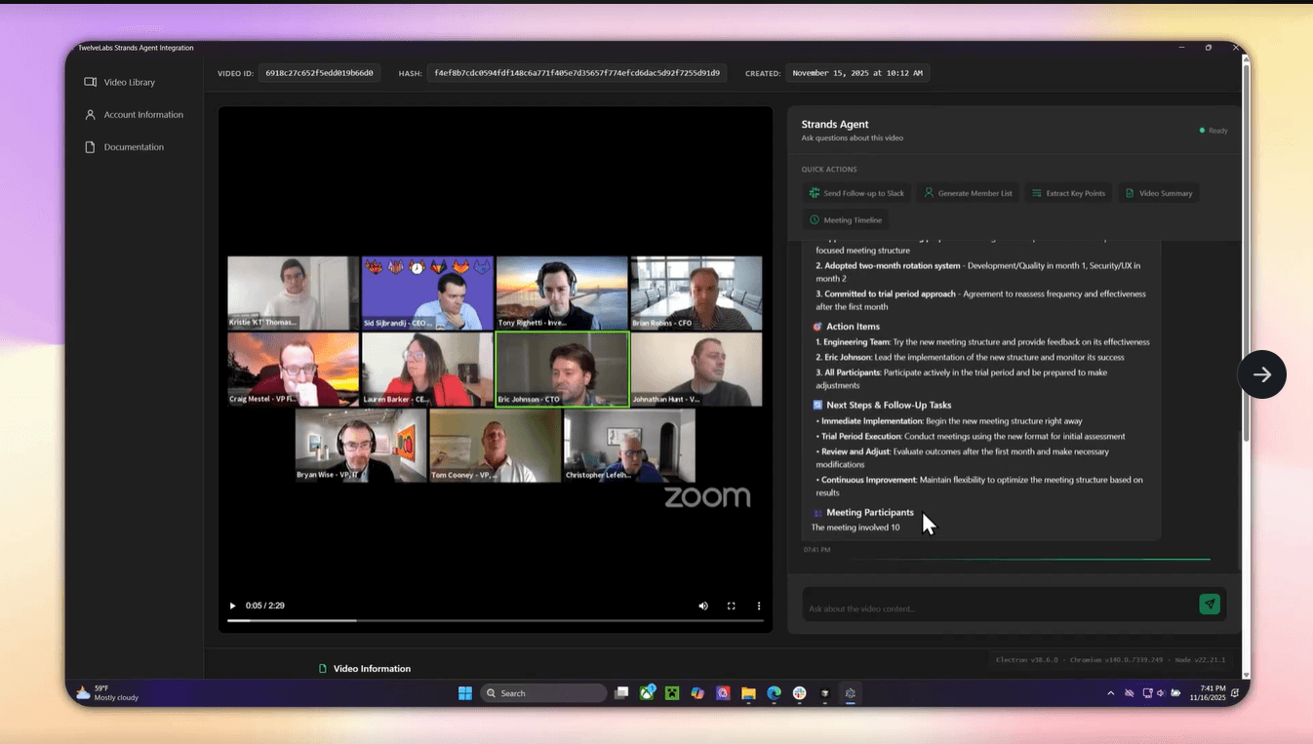Click the list icon on Extract Key Points

(x=1037, y=193)
